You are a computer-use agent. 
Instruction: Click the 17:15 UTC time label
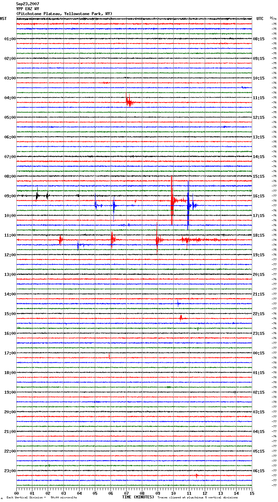pos(259,216)
